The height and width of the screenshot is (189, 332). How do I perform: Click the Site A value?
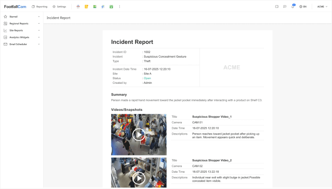(147, 74)
